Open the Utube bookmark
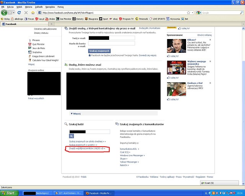The height and width of the screenshot is (196, 245). (50, 19)
